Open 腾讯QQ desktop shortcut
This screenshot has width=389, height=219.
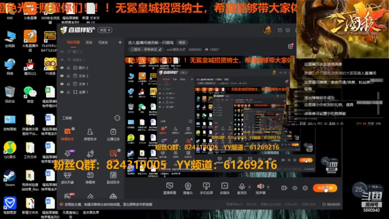click(30, 67)
